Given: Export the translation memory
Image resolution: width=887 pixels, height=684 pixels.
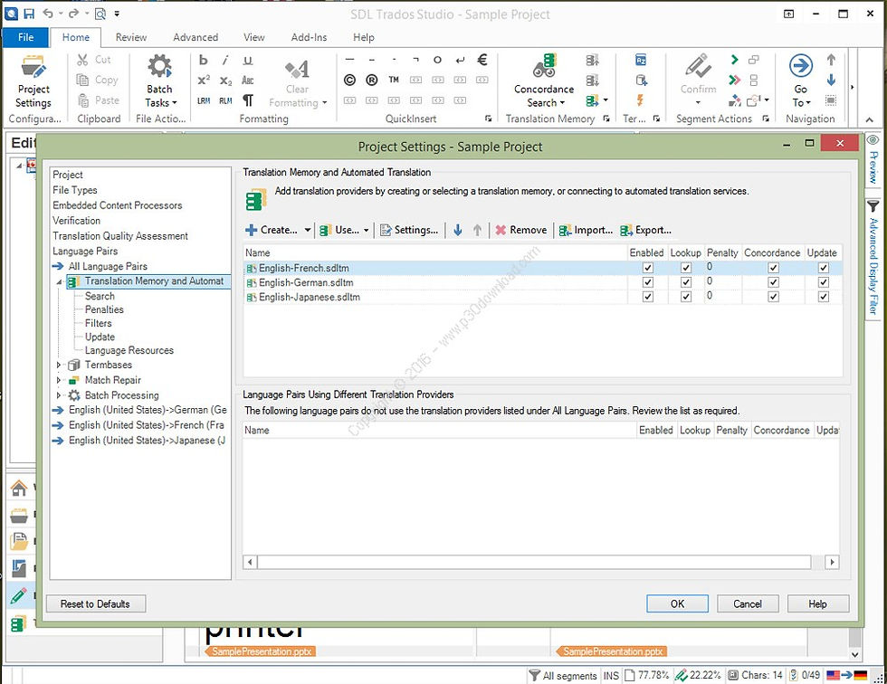Looking at the screenshot, I should [645, 230].
